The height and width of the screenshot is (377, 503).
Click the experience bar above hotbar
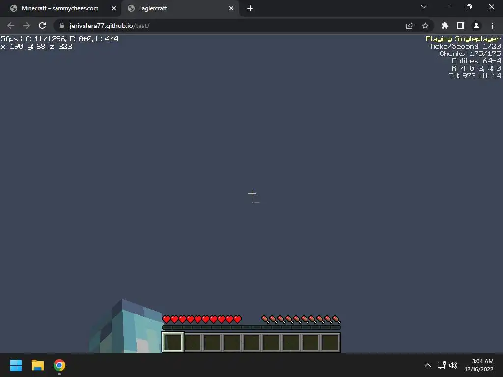coord(251,327)
